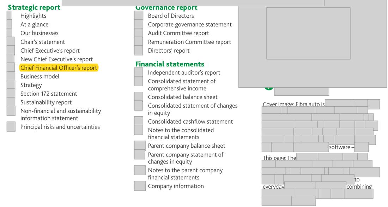The width and height of the screenshot is (388, 207).
Task: Open Our businesses entry
Action: pyautogui.click(x=40, y=33)
